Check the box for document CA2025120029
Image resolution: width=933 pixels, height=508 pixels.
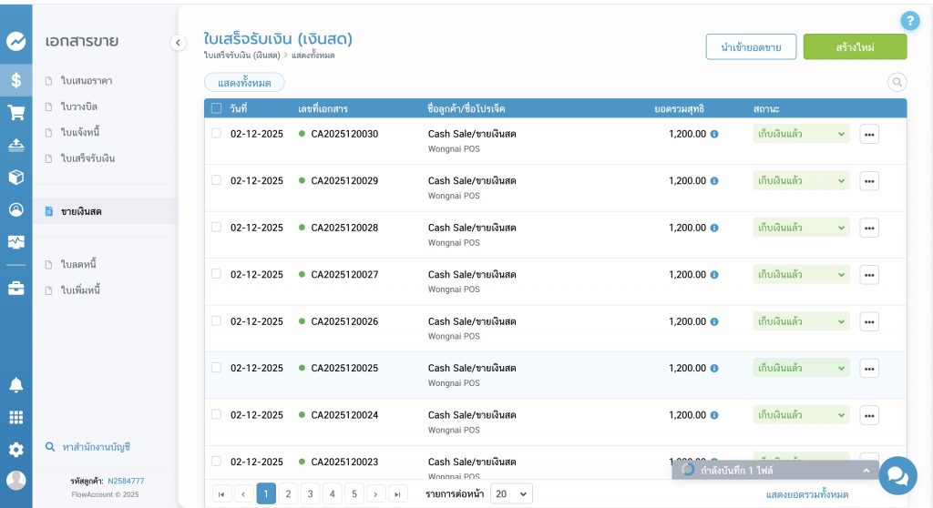216,180
